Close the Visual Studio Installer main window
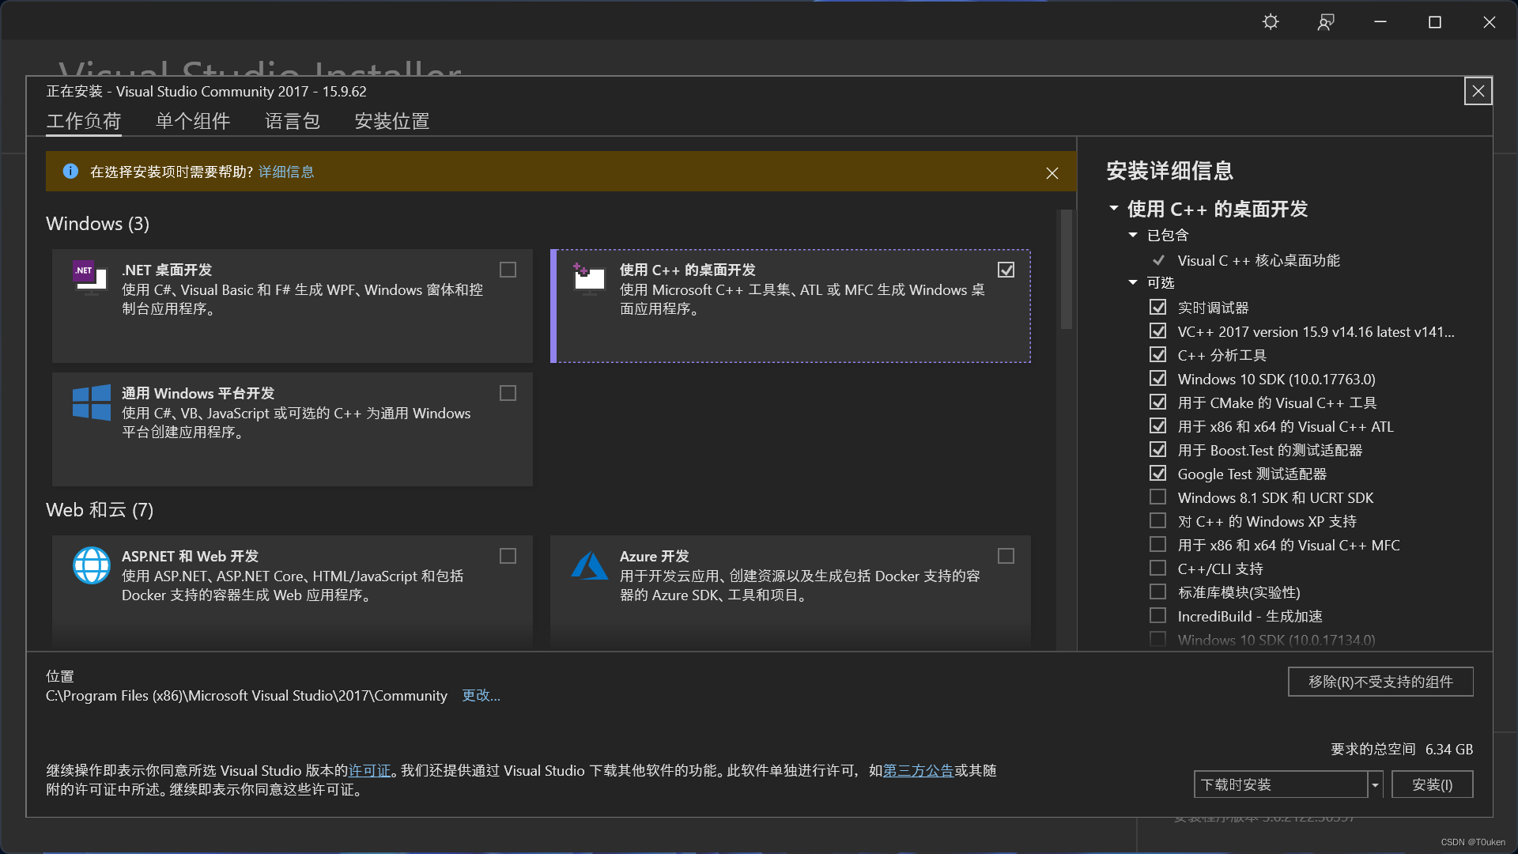This screenshot has width=1518, height=854. coord(1490,22)
